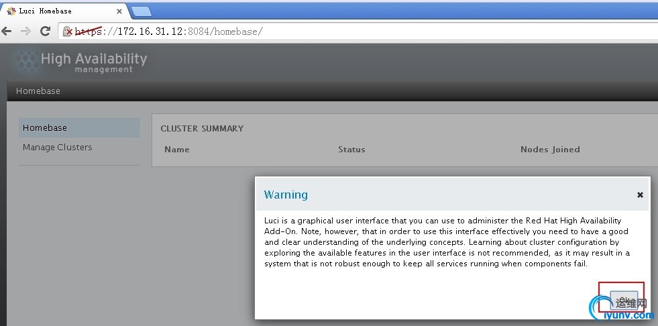Click the browser Back arrow
Image resolution: width=658 pixels, height=326 pixels.
pos(6,31)
